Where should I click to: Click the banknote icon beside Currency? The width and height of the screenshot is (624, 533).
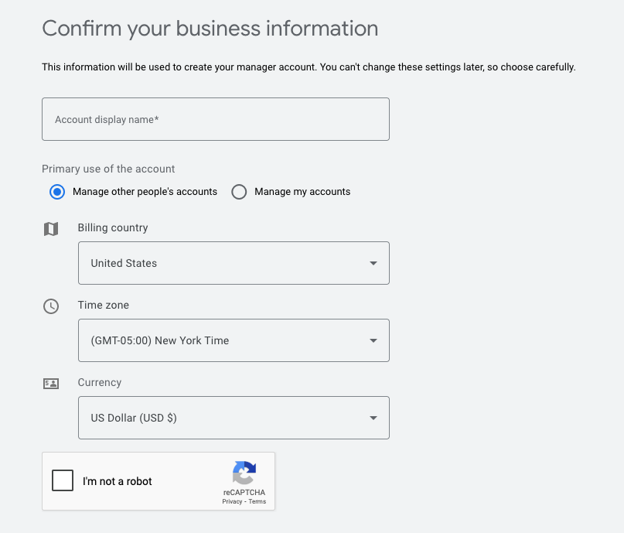point(51,384)
